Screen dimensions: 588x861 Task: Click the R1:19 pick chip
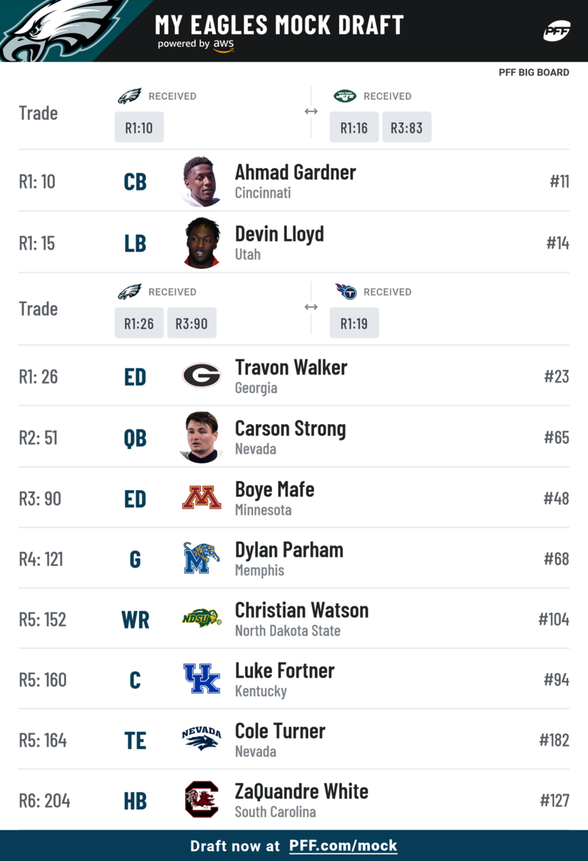354,324
